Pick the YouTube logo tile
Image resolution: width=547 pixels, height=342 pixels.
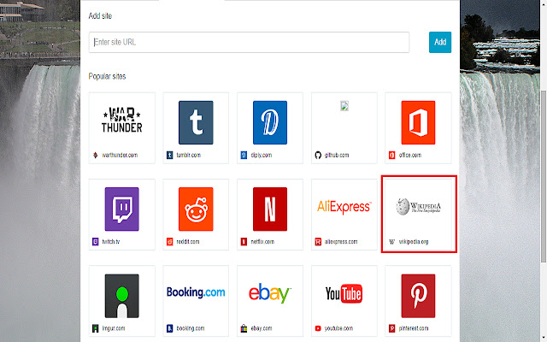344,293
